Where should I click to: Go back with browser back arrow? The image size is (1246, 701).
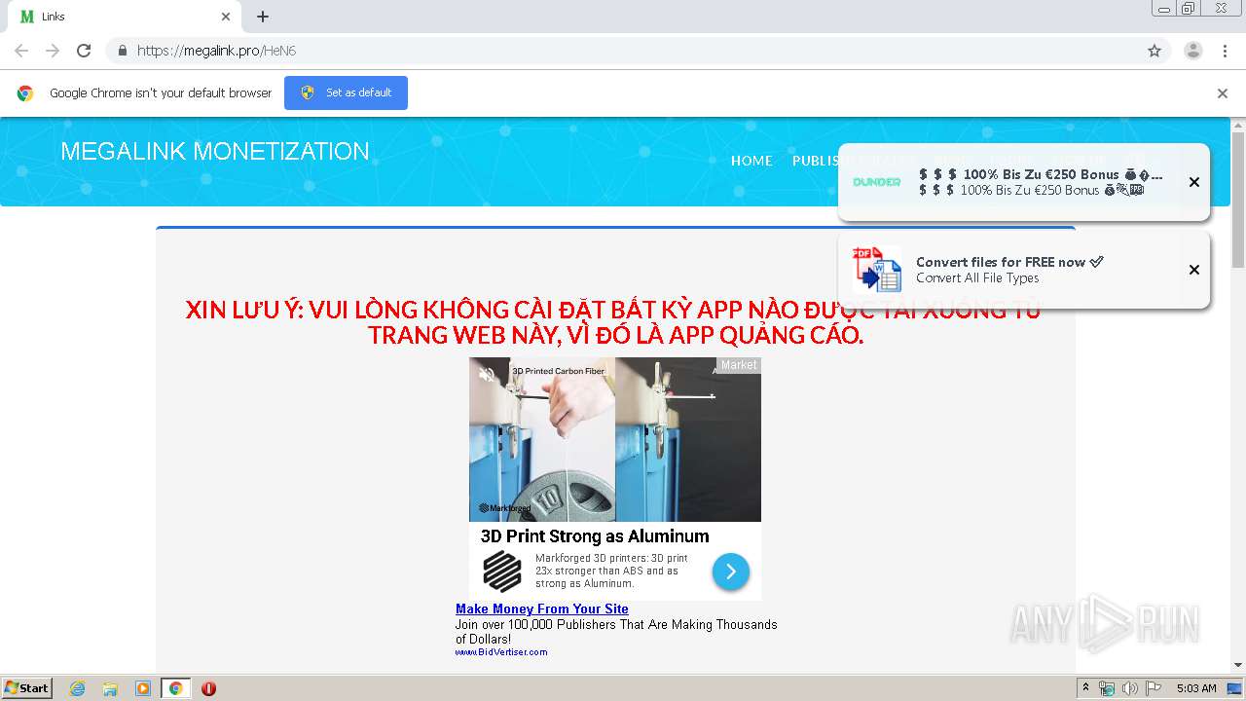pyautogui.click(x=21, y=51)
